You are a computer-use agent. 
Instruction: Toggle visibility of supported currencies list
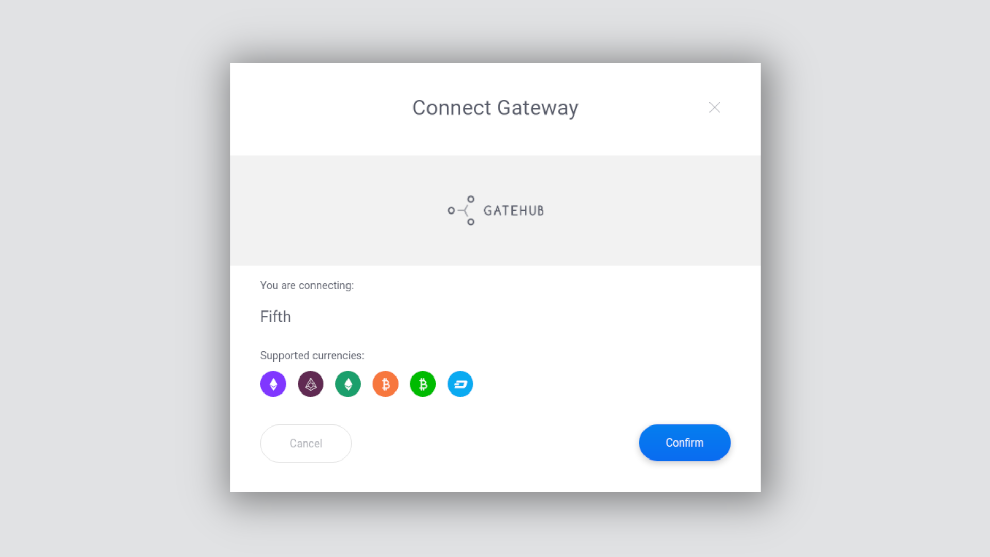312,356
